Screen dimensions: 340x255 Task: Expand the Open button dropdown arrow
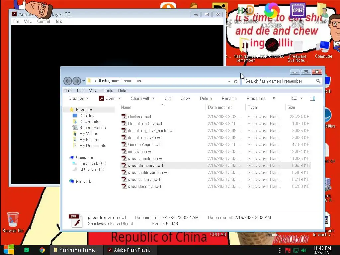(x=120, y=98)
